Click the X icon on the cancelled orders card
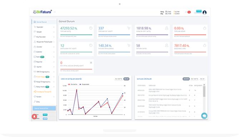Screen dimensions: 239x137 pos(91,63)
